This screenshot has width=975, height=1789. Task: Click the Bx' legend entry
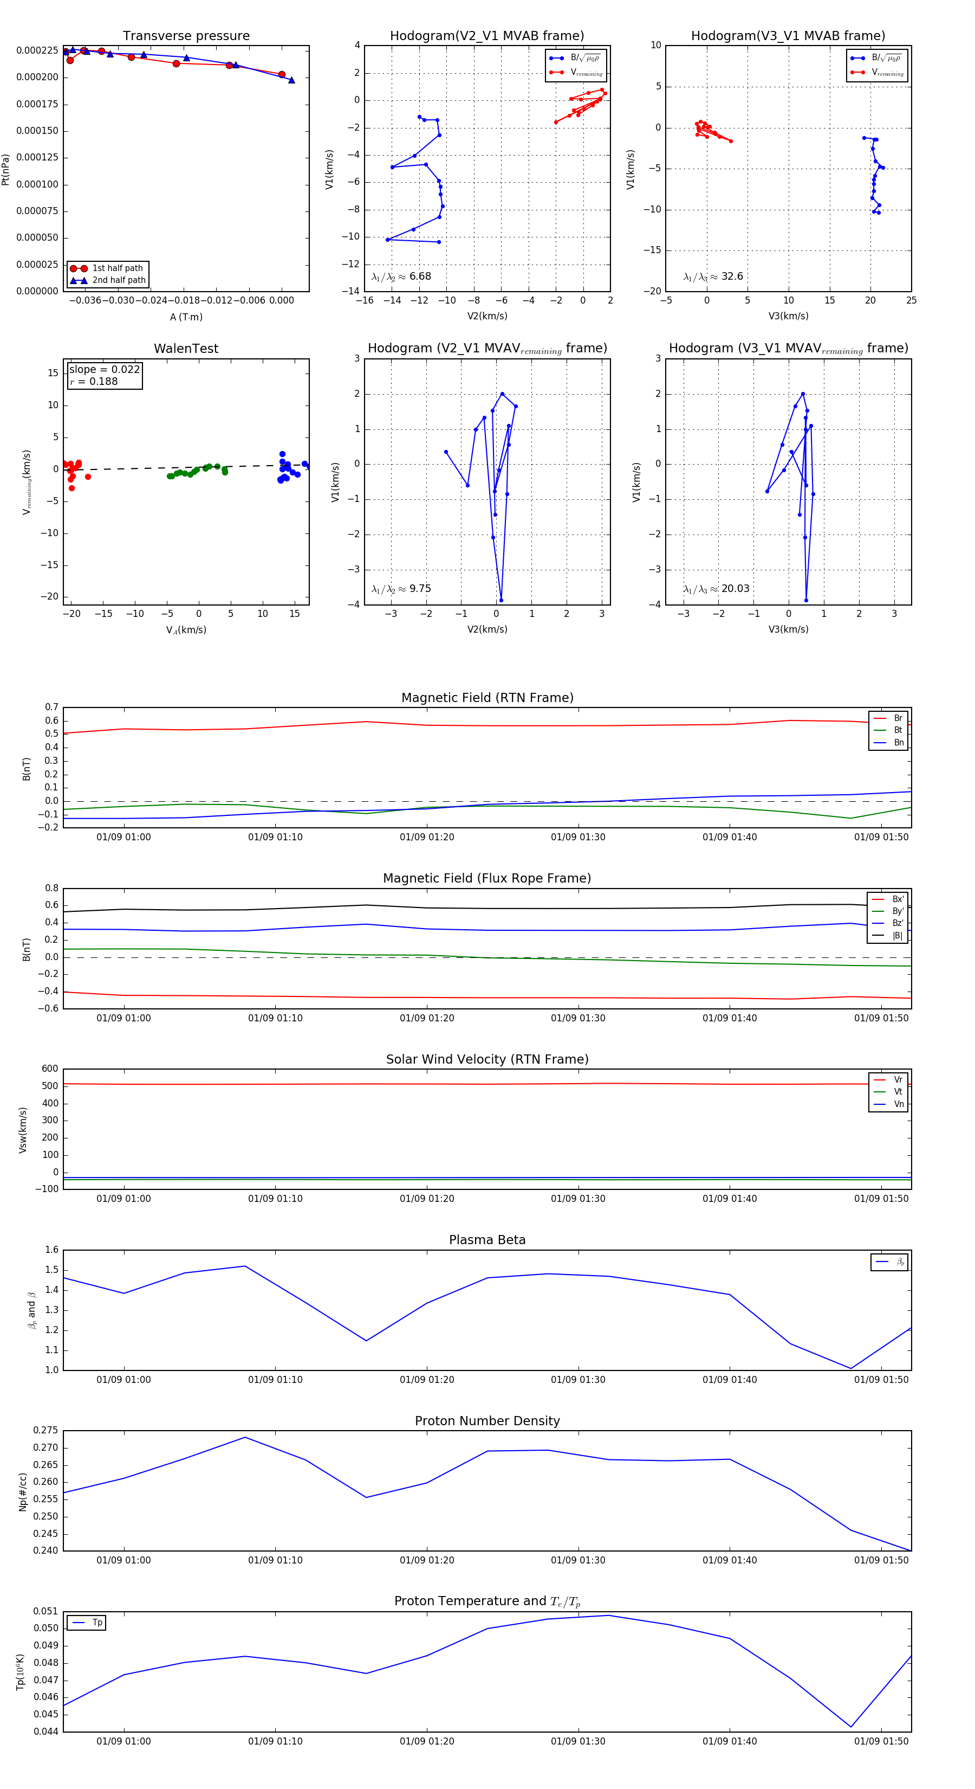click(x=888, y=899)
